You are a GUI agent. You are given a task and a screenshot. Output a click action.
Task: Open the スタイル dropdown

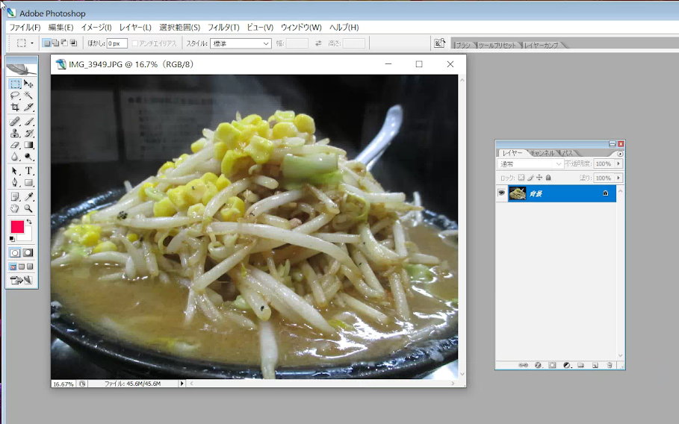pyautogui.click(x=241, y=43)
